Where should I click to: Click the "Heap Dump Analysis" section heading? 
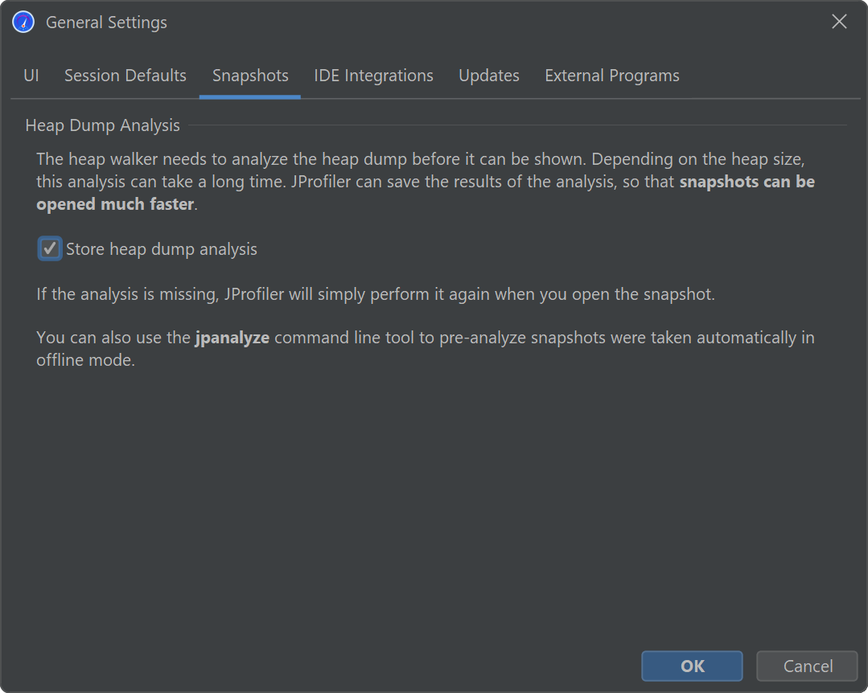pos(103,125)
